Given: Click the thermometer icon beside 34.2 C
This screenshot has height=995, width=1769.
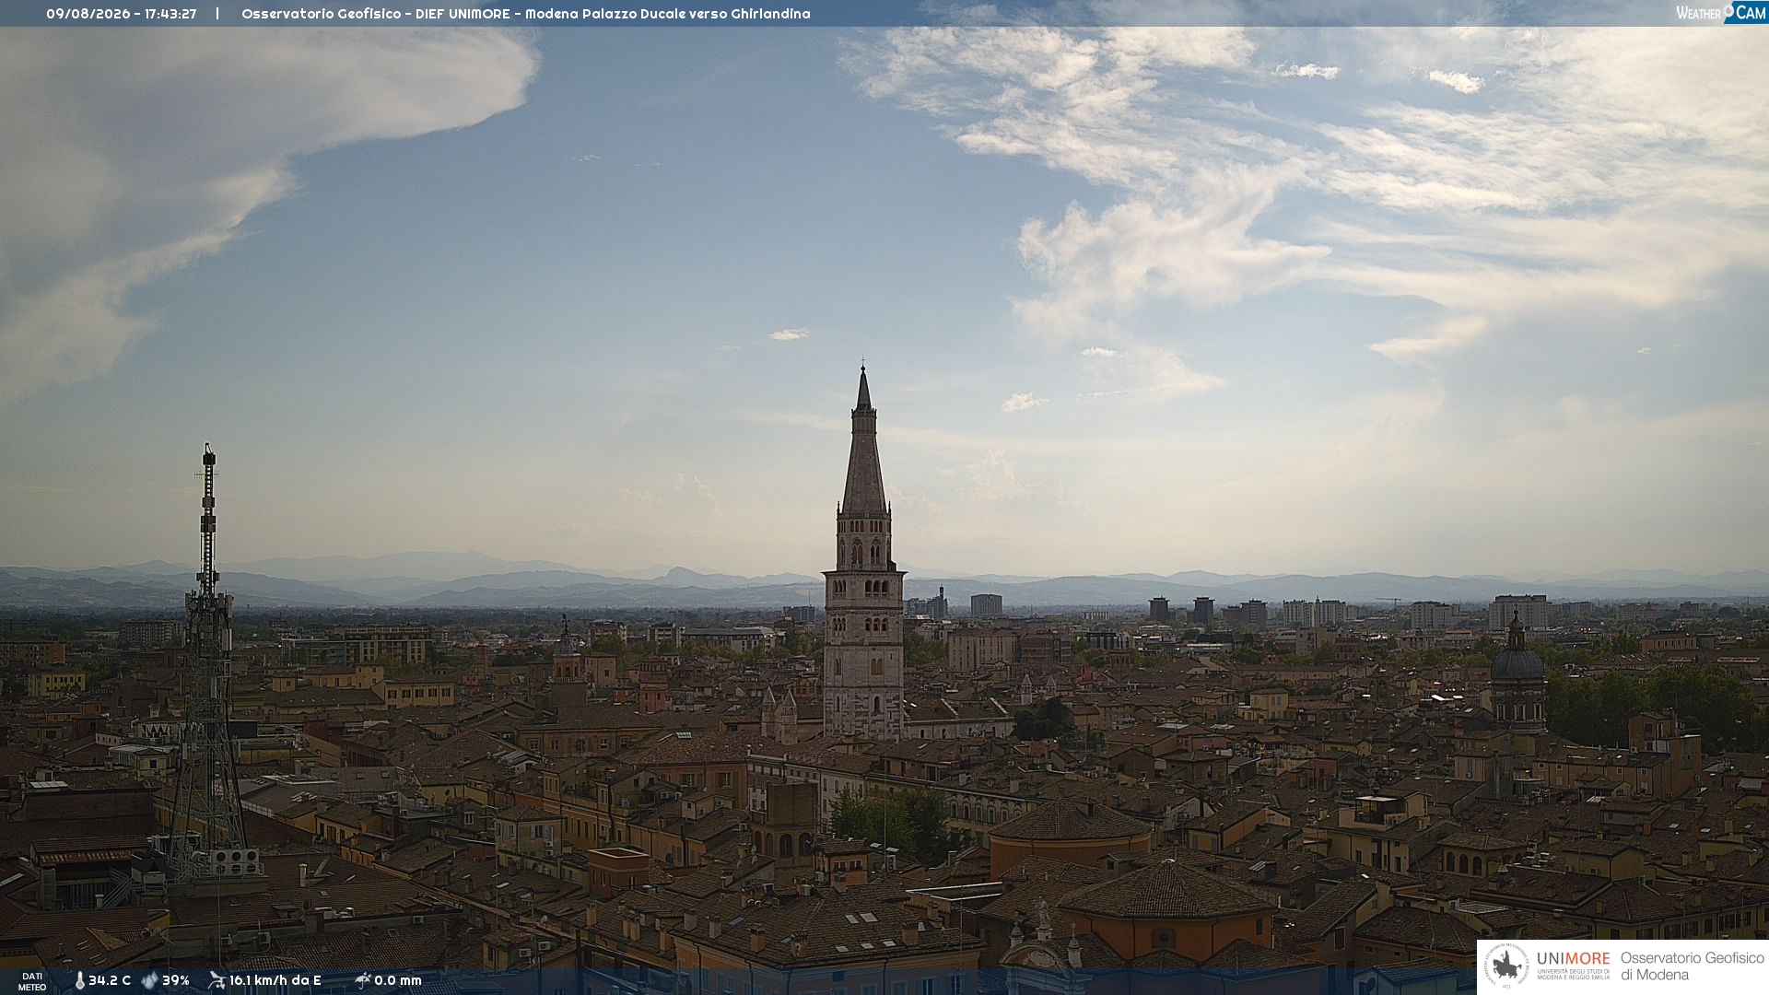Looking at the screenshot, I should [80, 980].
